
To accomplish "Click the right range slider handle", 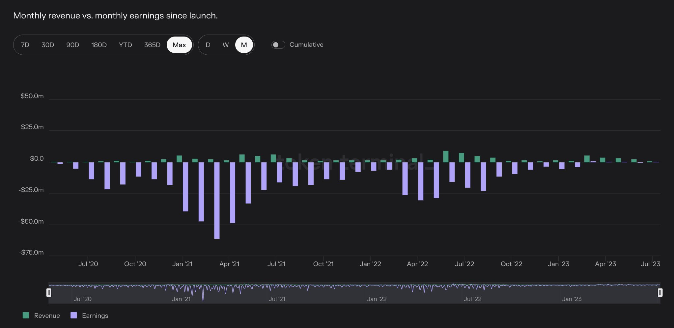I will coord(660,292).
